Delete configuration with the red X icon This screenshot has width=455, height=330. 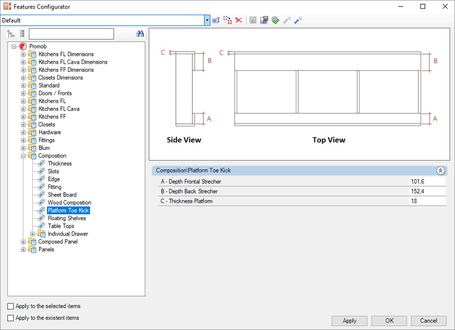239,20
